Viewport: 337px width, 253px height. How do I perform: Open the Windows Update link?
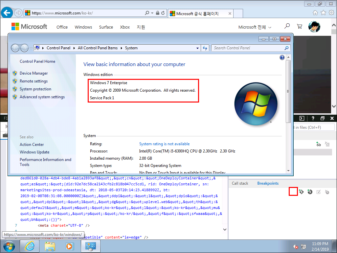click(34, 152)
